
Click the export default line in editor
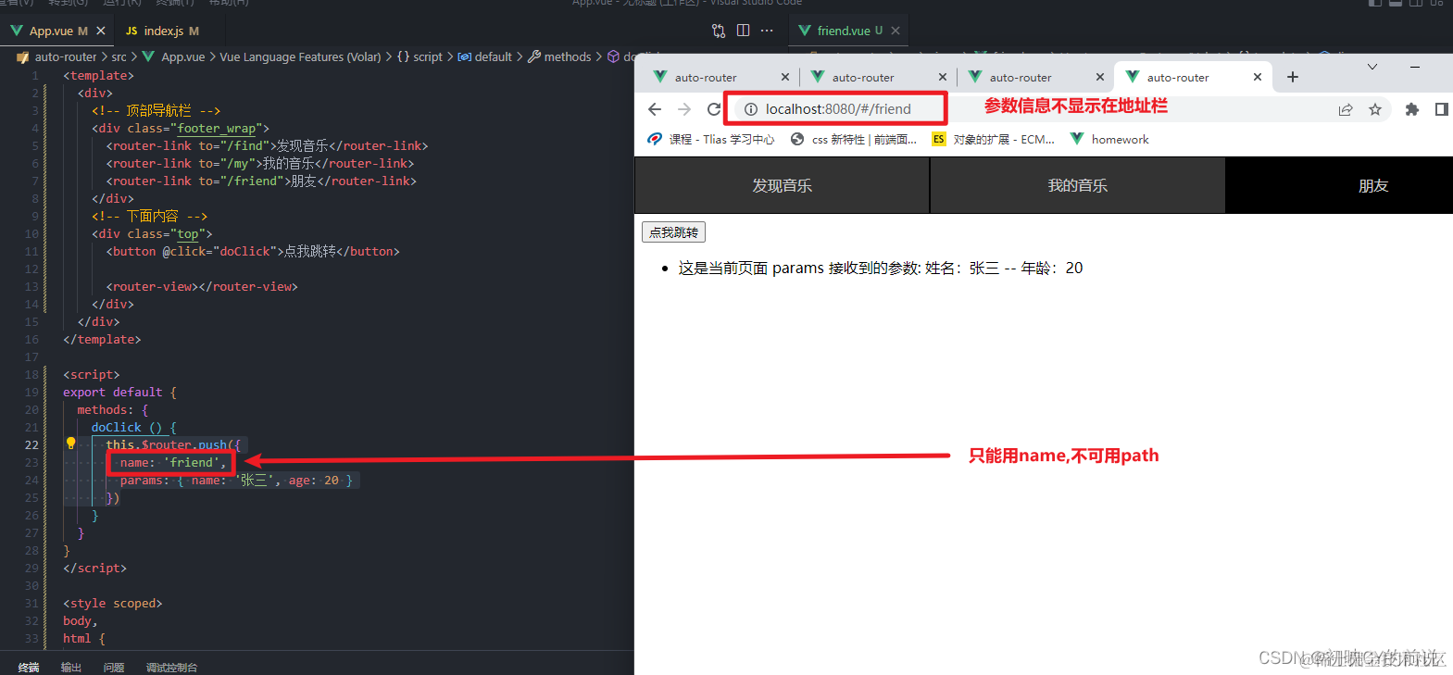point(119,392)
